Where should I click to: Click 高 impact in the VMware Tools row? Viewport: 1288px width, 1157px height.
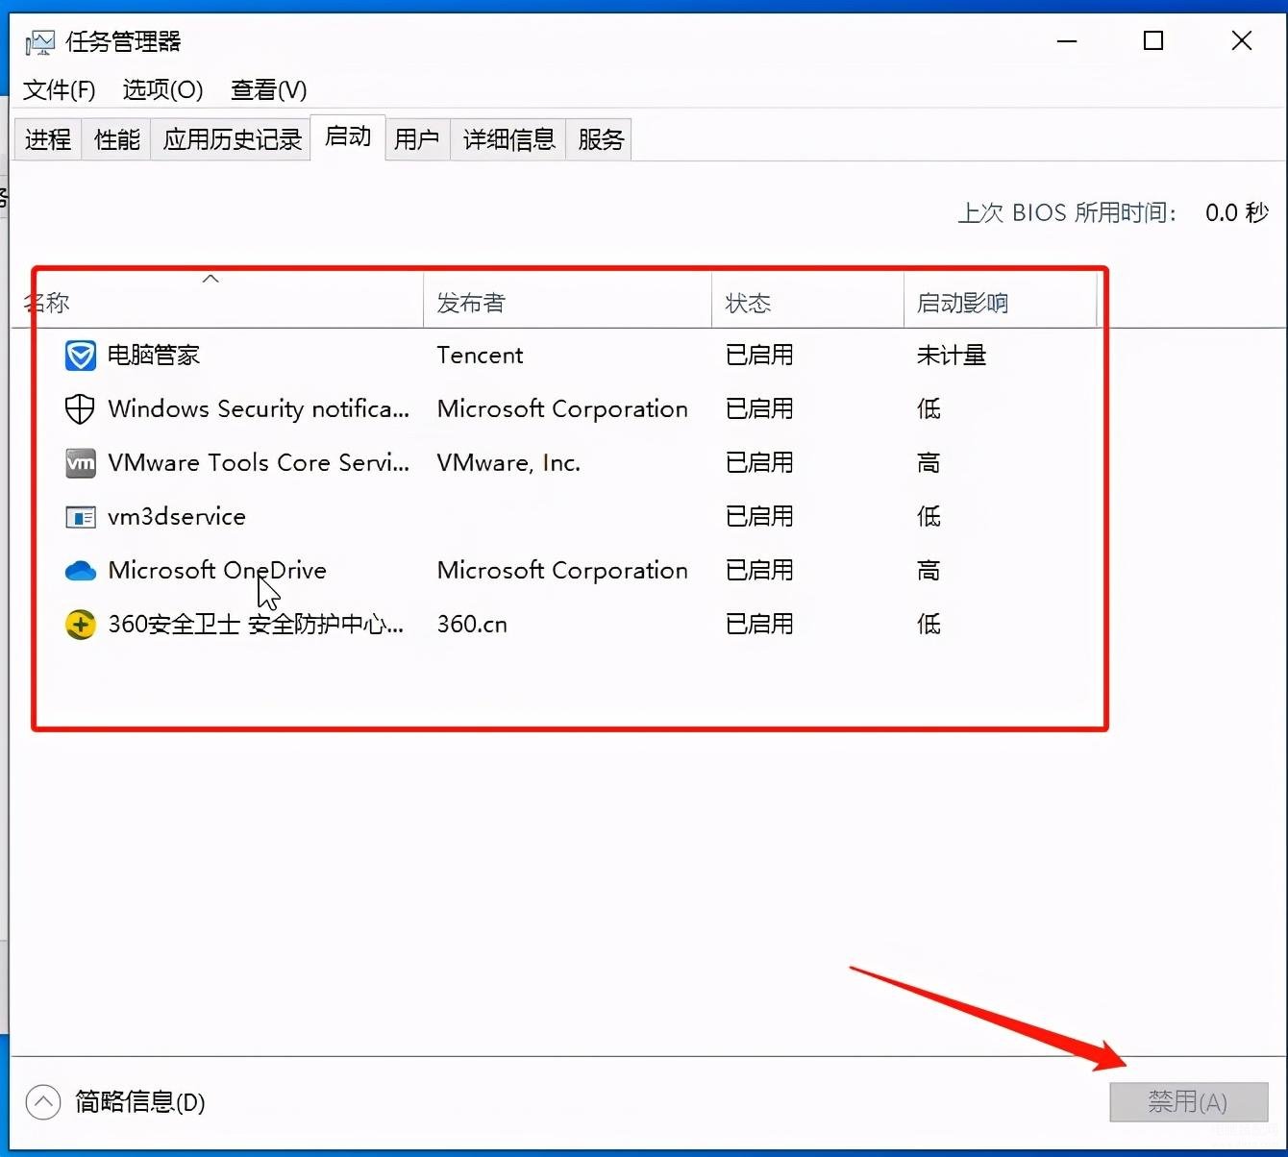click(929, 463)
